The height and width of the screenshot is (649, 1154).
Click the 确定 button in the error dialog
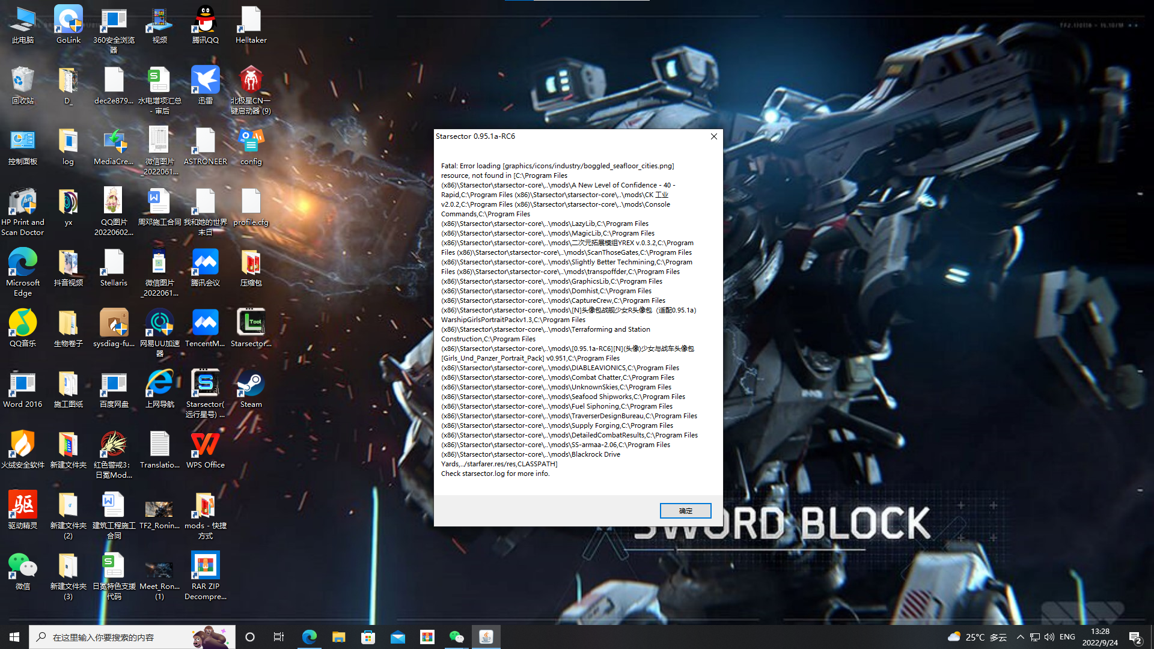pos(685,511)
